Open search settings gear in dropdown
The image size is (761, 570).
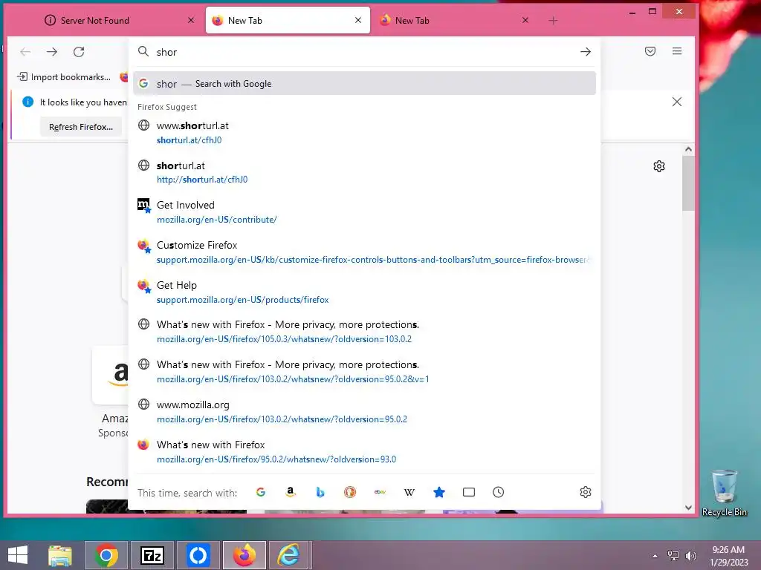click(586, 493)
